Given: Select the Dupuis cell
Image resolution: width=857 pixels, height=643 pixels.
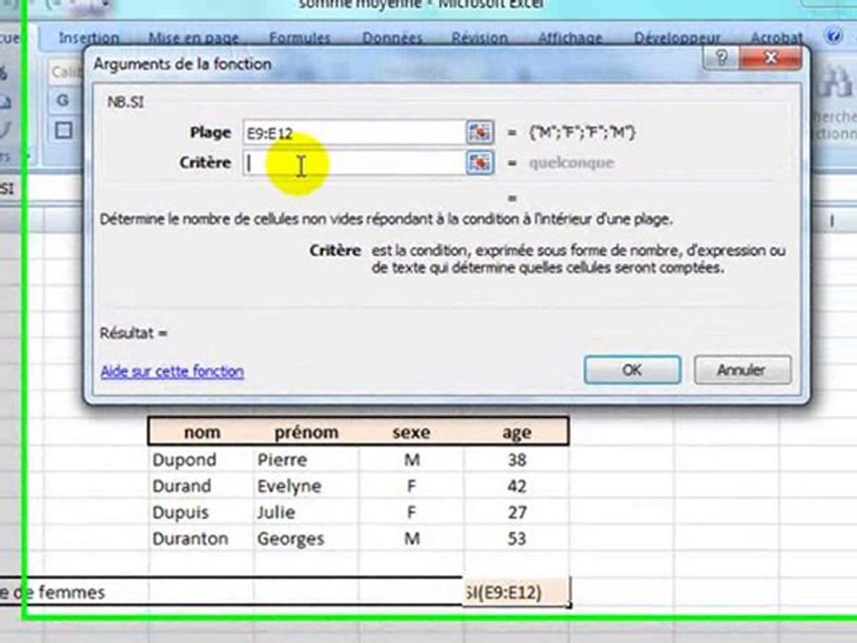Looking at the screenshot, I should coord(201,512).
